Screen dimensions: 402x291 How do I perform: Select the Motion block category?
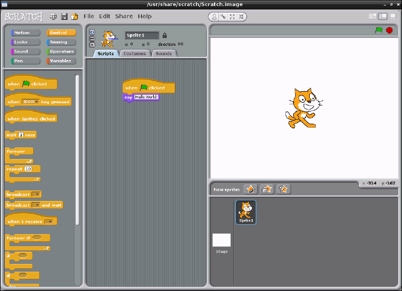point(25,33)
